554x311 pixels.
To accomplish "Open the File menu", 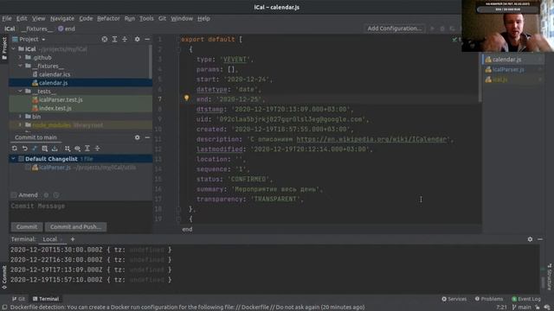I will (x=7, y=18).
